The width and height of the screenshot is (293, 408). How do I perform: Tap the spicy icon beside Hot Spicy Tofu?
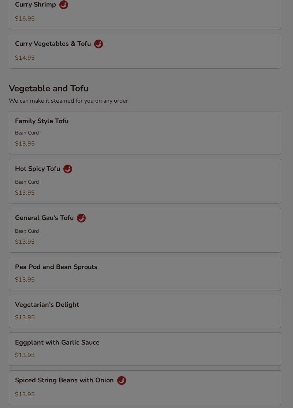(x=68, y=169)
